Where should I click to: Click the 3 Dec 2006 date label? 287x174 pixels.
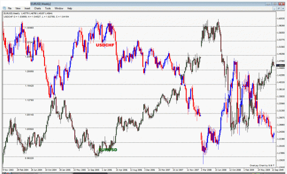pyautogui.click(x=150, y=170)
